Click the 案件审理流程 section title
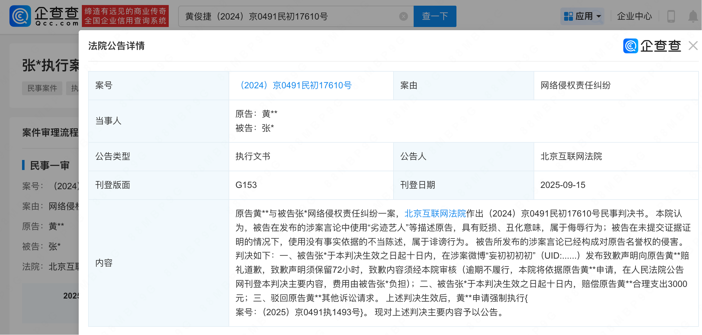The width and height of the screenshot is (702, 335). (50, 133)
